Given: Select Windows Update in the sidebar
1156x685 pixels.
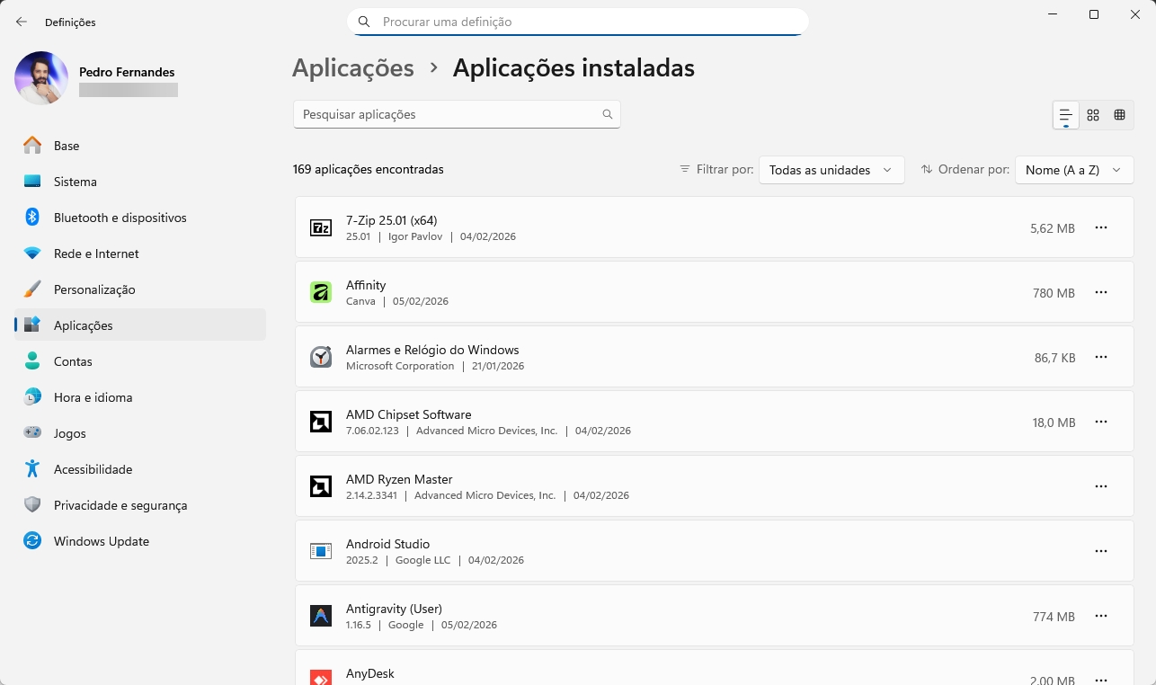Looking at the screenshot, I should [102, 540].
